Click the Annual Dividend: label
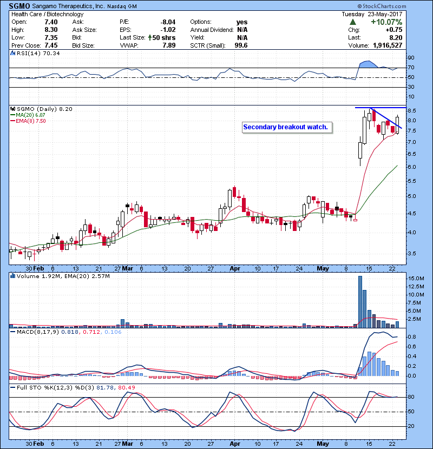 212,30
